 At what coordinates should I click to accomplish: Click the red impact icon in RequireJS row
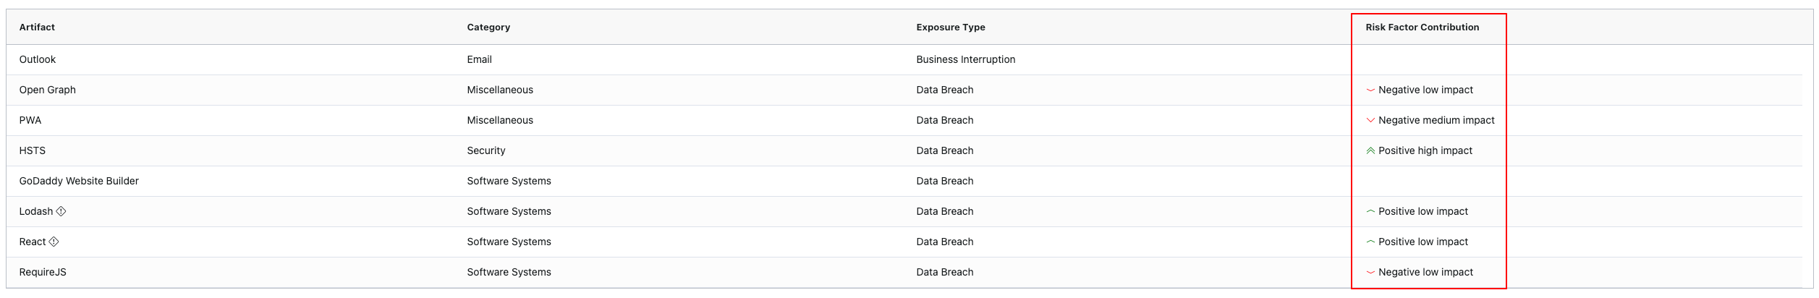1370,273
